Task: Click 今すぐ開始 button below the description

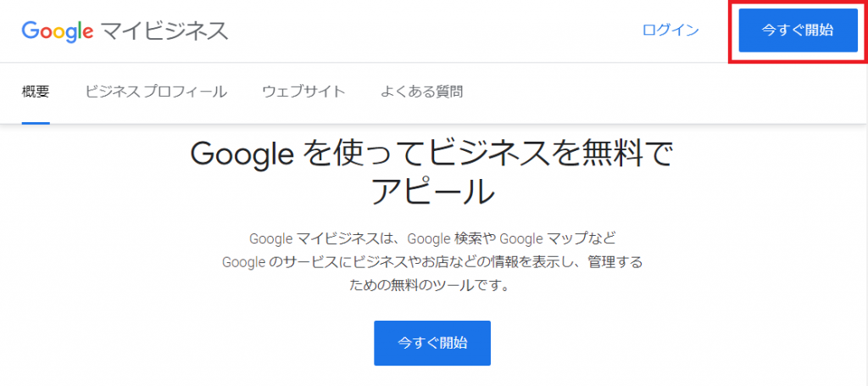Action: click(432, 343)
